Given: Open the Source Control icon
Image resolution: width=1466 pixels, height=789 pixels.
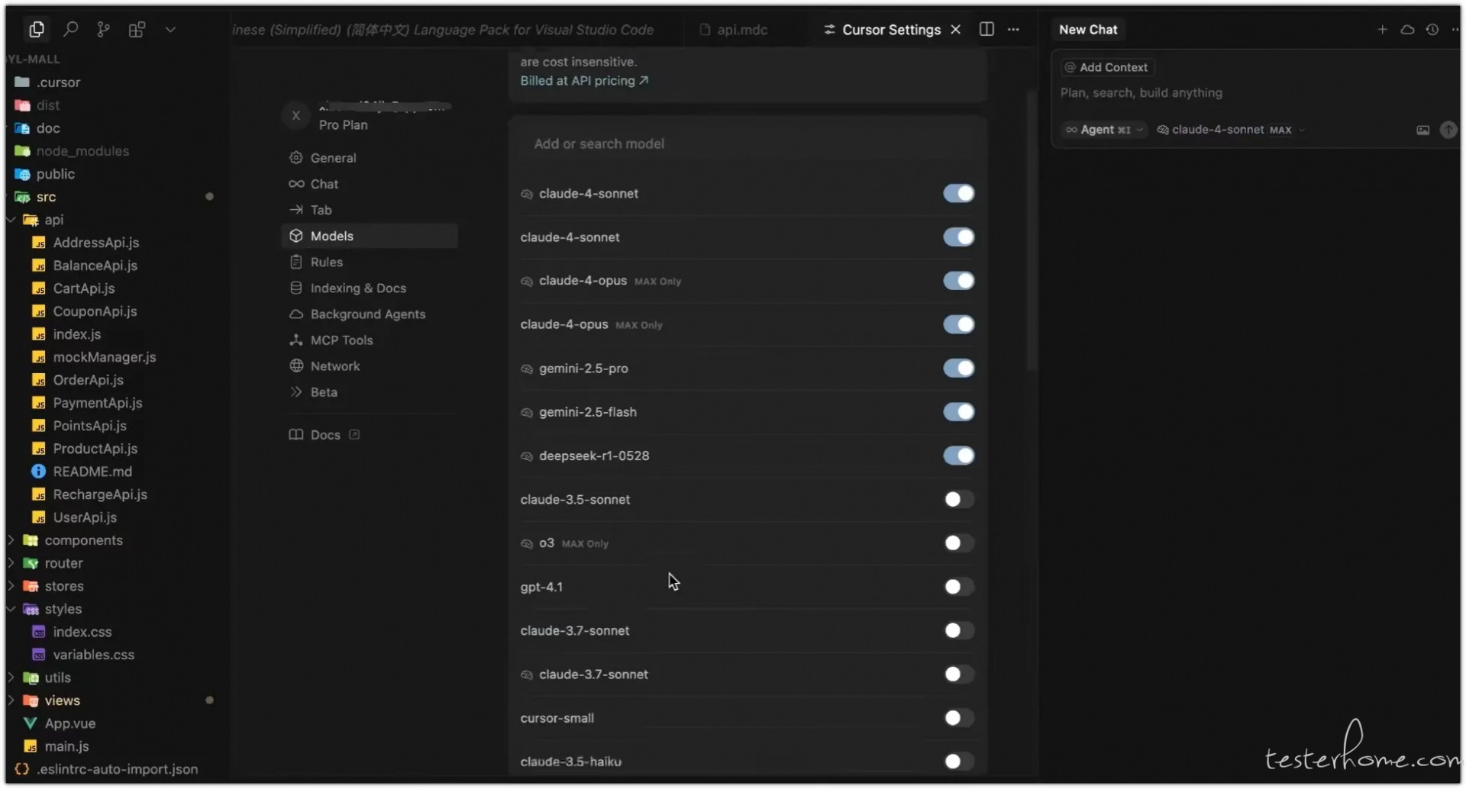Looking at the screenshot, I should [x=104, y=29].
